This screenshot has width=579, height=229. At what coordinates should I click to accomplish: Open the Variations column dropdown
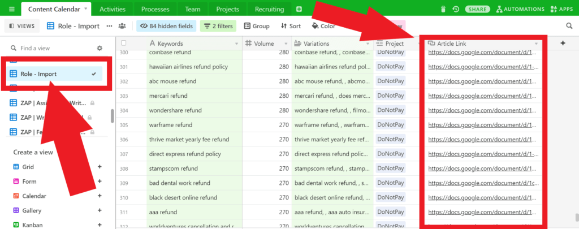click(x=368, y=44)
